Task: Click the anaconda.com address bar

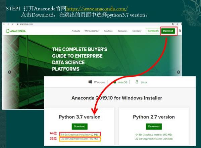Action: (26, 24)
